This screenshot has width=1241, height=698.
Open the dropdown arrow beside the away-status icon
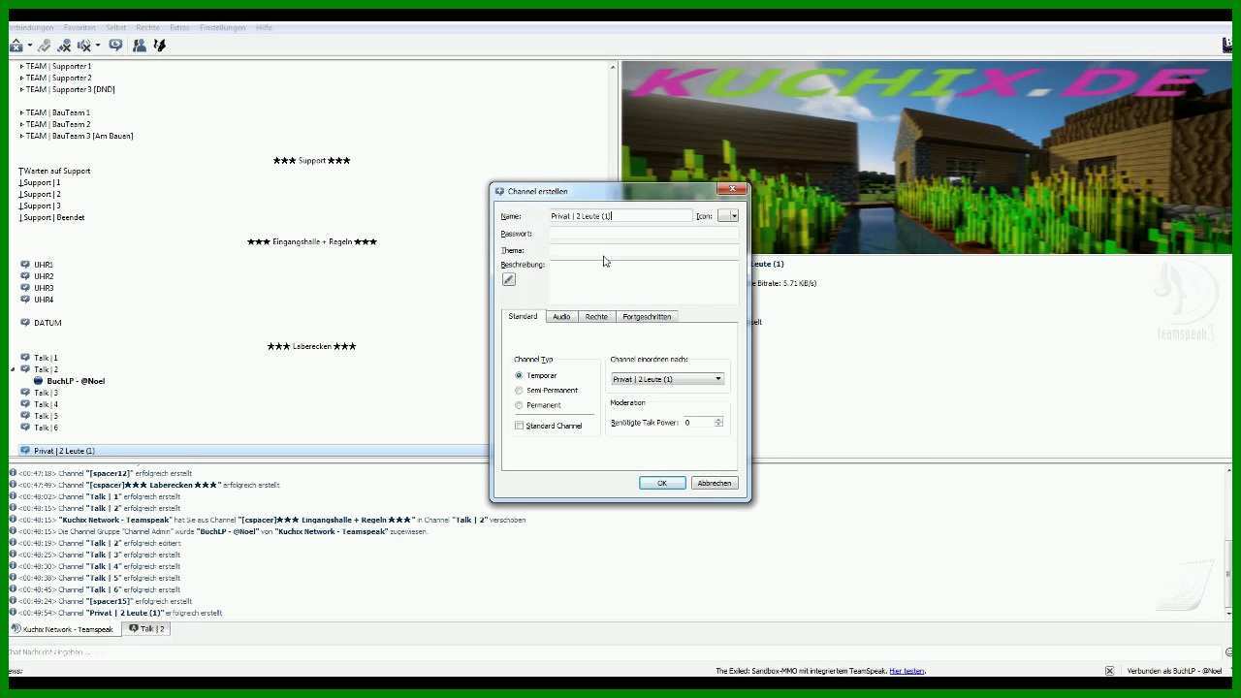30,46
